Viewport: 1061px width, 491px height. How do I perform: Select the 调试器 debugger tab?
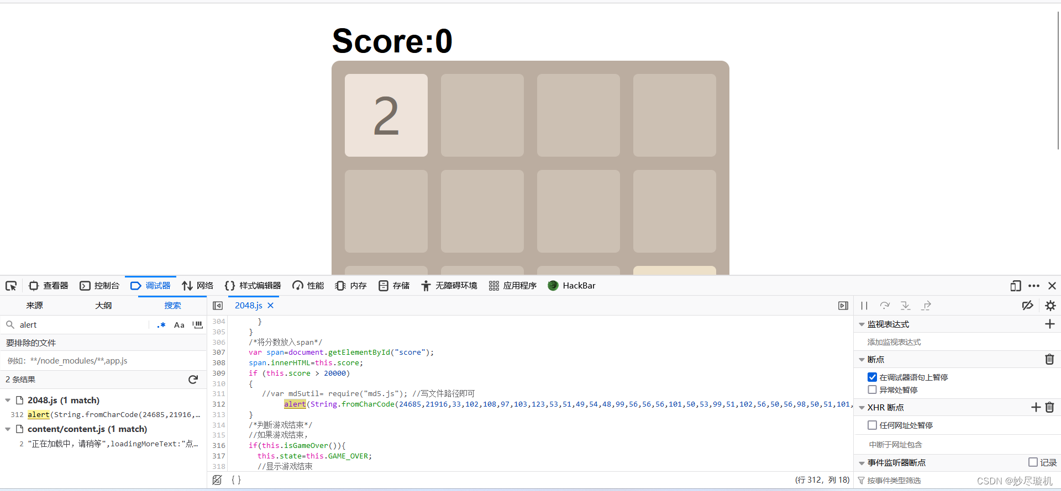(x=150, y=286)
